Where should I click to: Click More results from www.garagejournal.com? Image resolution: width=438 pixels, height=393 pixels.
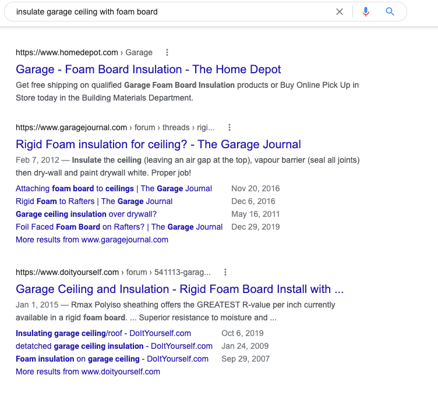coord(92,240)
